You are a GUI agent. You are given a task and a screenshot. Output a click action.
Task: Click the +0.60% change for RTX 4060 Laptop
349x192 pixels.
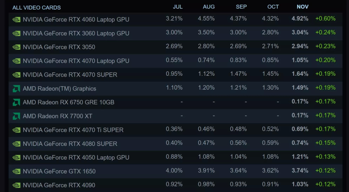click(x=325, y=19)
